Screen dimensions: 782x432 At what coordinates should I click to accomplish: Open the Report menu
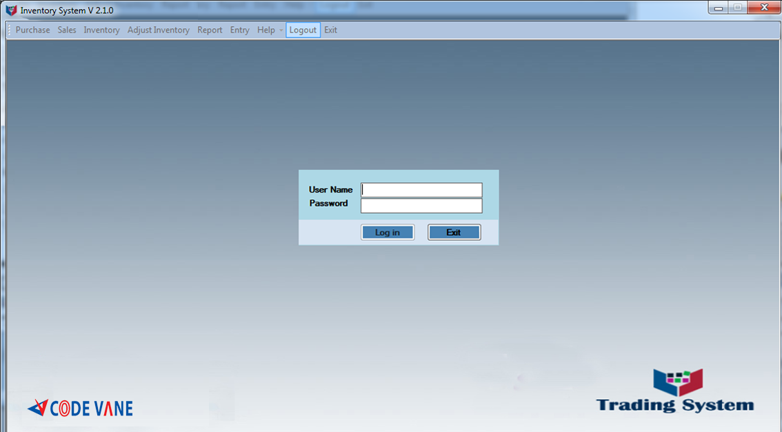pyautogui.click(x=210, y=30)
